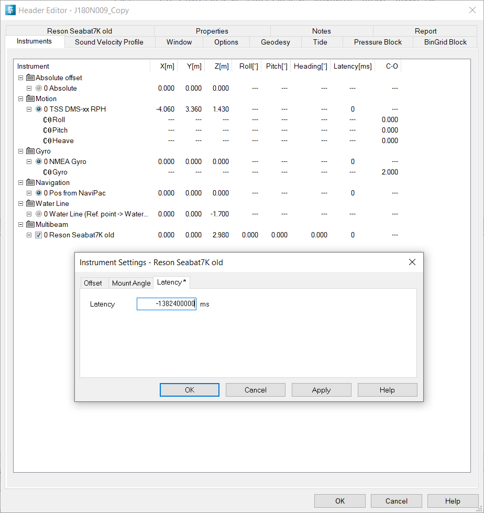Close the Instrument Settings dialog
Screen dimensions: 484x513
(x=412, y=262)
